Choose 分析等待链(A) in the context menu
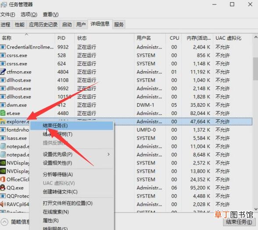The image size is (258, 230). coord(72,174)
